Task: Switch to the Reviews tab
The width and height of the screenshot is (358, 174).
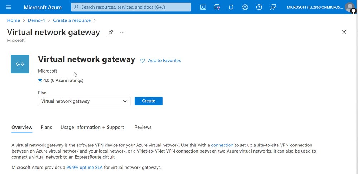Action: (x=143, y=127)
